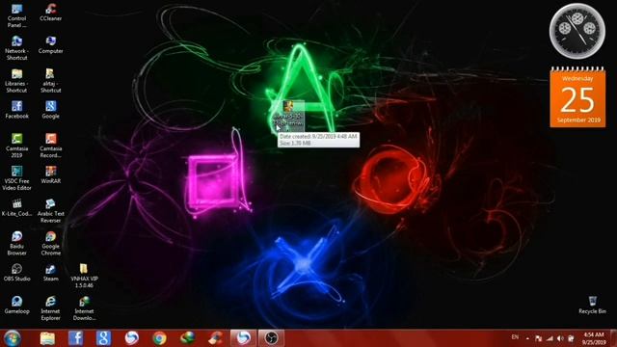Select the Camtasia 2019 icon
This screenshot has height=347, width=617.
(17, 146)
